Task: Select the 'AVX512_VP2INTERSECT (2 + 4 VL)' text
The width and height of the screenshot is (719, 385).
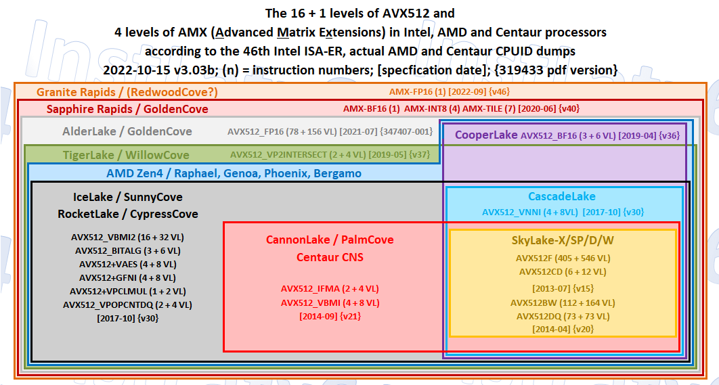Action: (x=299, y=155)
